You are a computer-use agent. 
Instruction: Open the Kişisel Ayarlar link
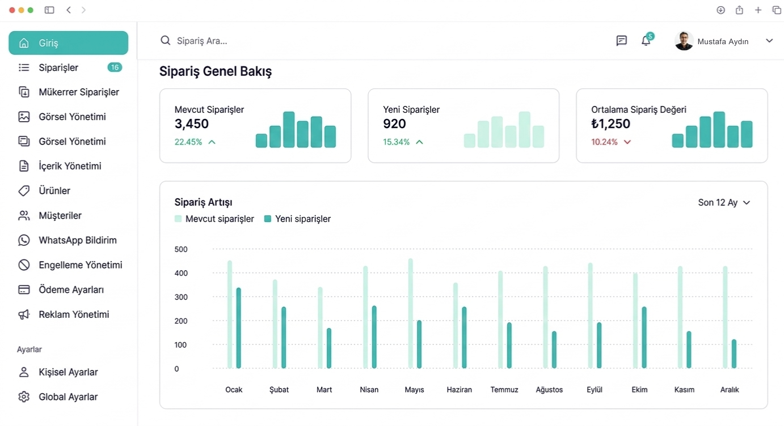(68, 372)
